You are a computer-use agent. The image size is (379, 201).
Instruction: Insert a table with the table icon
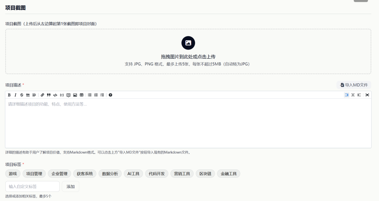(81, 95)
